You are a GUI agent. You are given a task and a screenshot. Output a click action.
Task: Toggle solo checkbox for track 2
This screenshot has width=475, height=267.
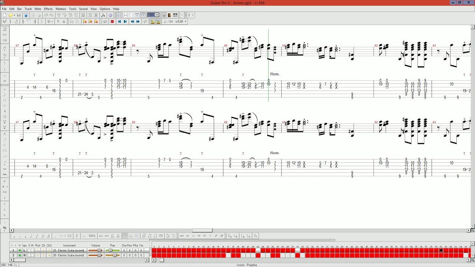tap(29, 255)
